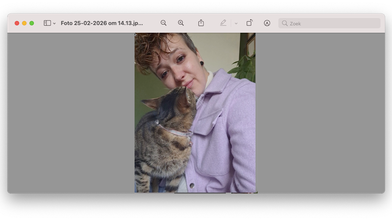Viewport: 392px width, 220px height.
Task: Toggle the sidebar view icon
Action: 47,23
